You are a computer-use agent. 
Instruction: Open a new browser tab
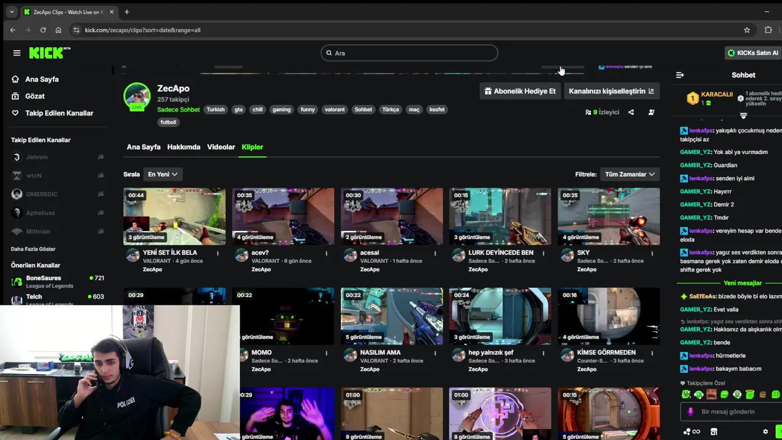126,12
